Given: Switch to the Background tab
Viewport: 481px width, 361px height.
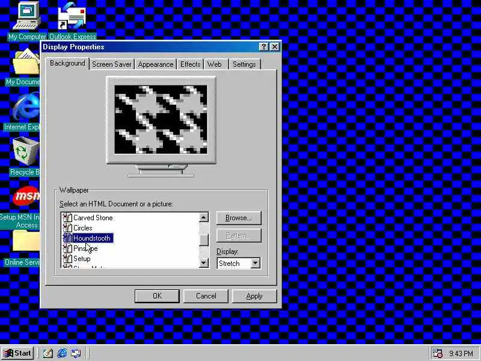Looking at the screenshot, I should (67, 63).
